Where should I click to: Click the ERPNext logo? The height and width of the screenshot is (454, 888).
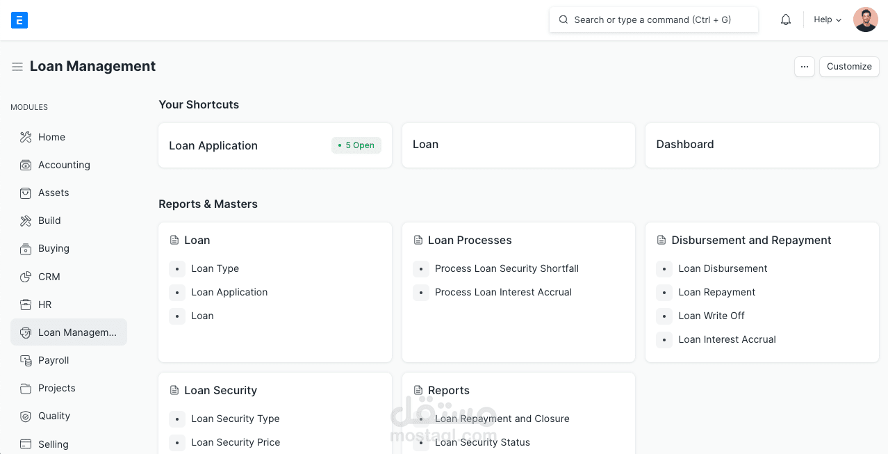coord(19,19)
